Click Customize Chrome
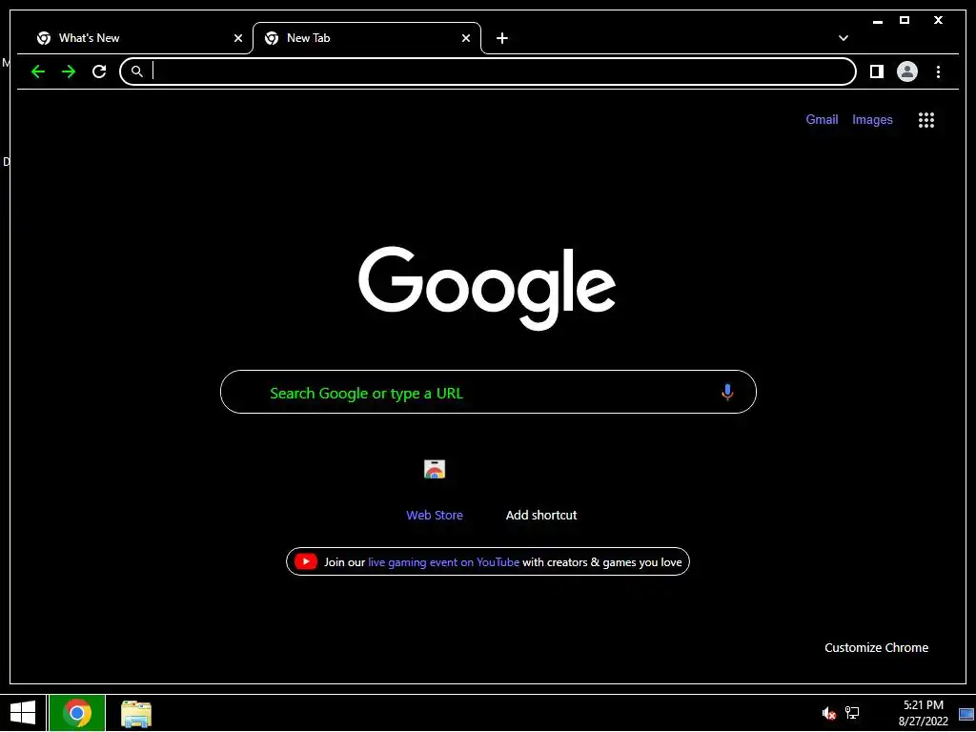The width and height of the screenshot is (976, 732). click(877, 647)
